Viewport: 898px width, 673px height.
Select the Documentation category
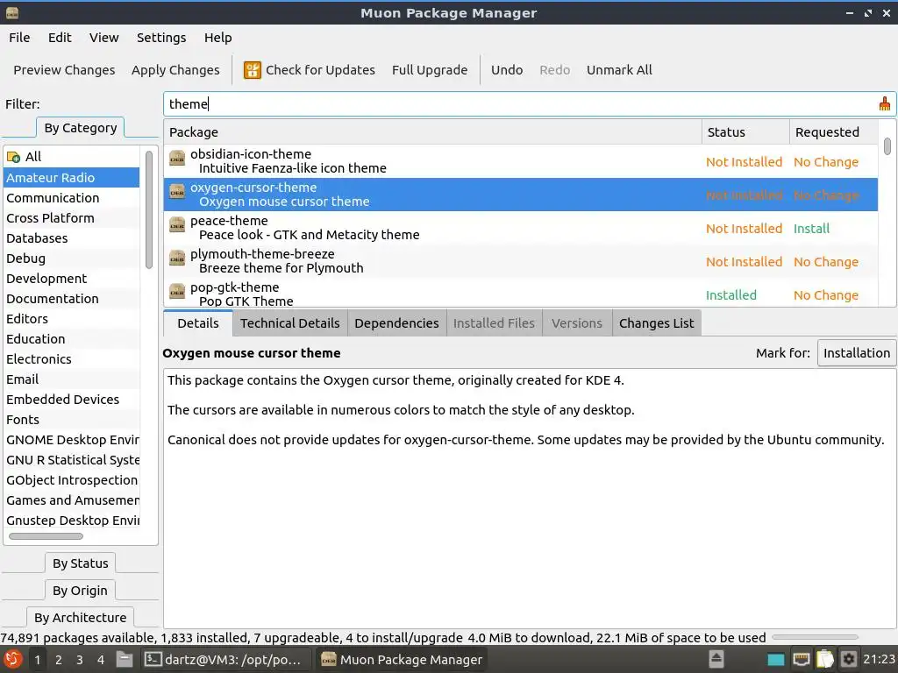tap(71, 299)
